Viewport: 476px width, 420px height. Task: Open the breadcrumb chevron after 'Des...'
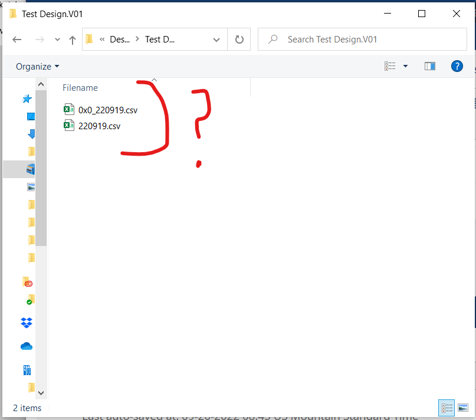pos(137,39)
